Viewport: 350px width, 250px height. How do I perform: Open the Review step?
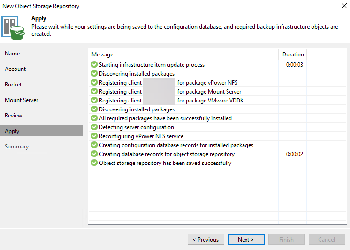point(14,116)
